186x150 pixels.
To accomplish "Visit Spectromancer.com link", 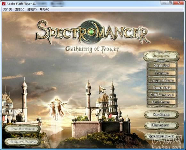I will click(161, 136).
